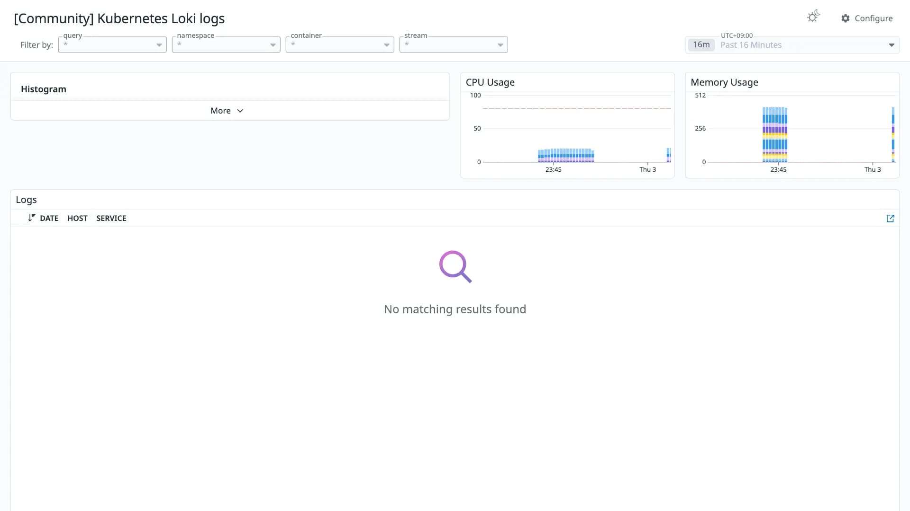The width and height of the screenshot is (910, 511).
Task: Open the stream filter dropdown
Action: 454,44
